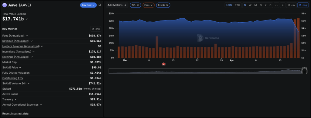
Task: Expand $AAVE Volume 24h details
Action: [29, 84]
